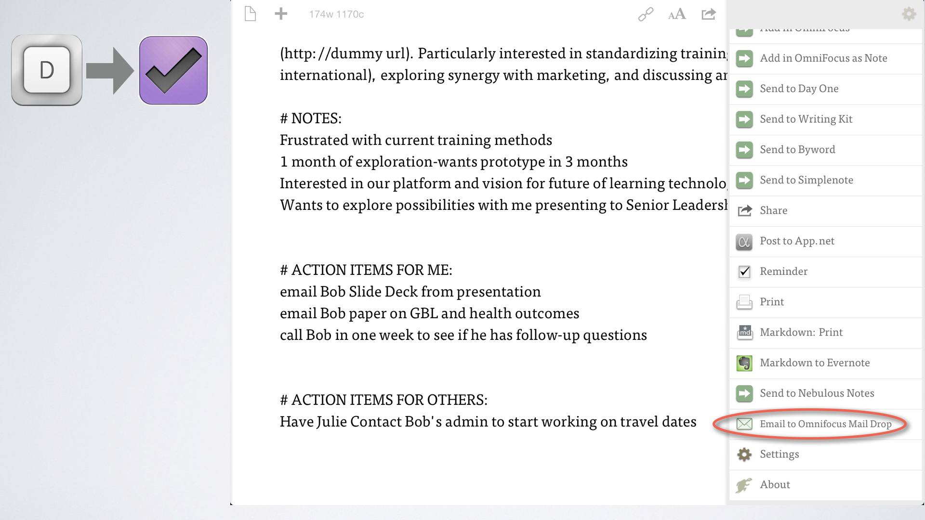Viewport: 925px width, 520px height.
Task: Click the Email to Omnifocus Mail Drop icon
Action: point(744,423)
